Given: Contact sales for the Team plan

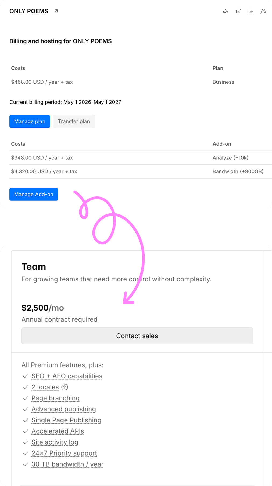Looking at the screenshot, I should 137,336.
